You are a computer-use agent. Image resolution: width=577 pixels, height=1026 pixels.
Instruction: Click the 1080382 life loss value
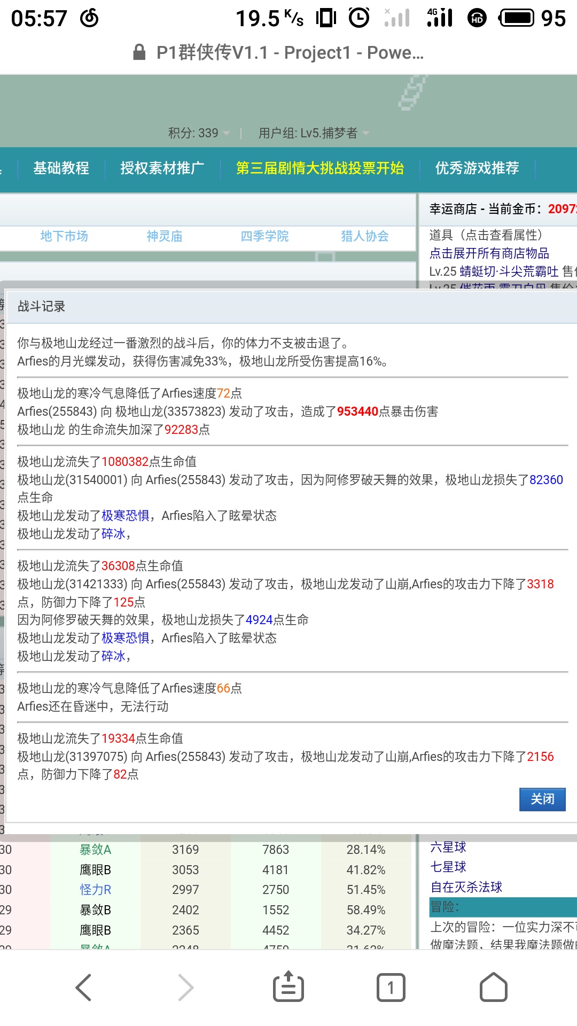pos(125,462)
